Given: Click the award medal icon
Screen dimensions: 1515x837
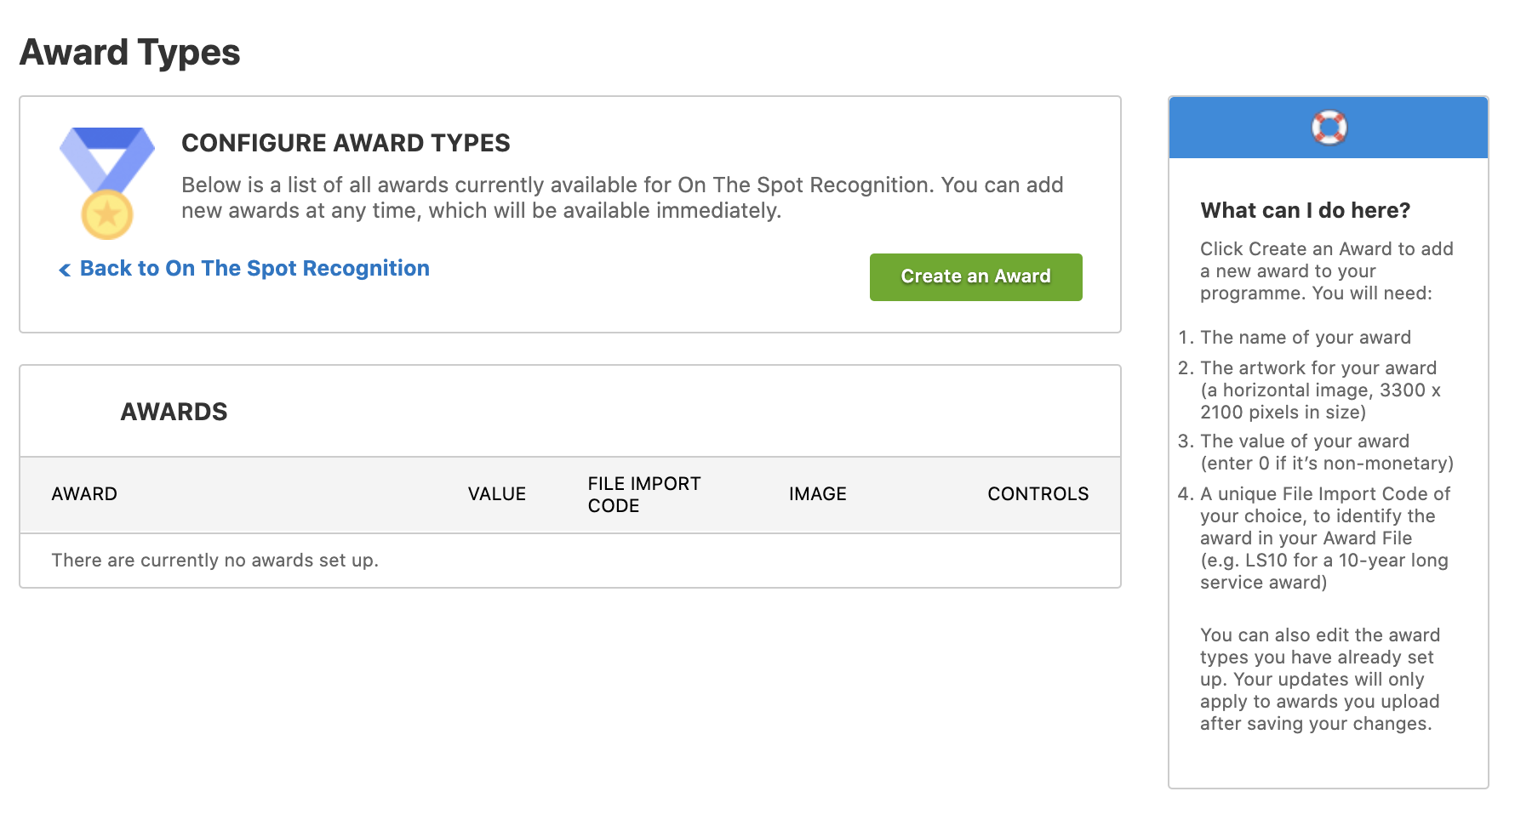Looking at the screenshot, I should 107,183.
